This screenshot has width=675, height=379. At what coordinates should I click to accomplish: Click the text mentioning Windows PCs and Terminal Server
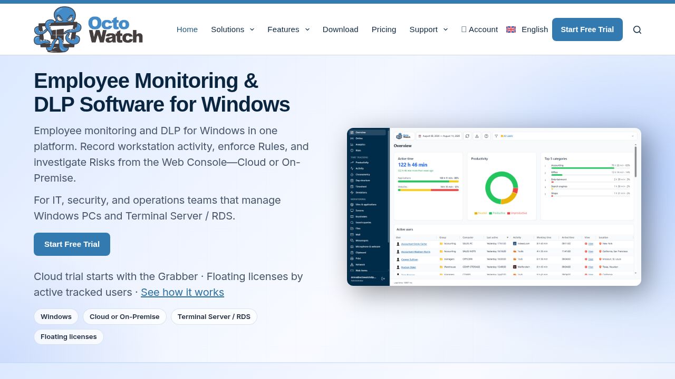point(157,208)
